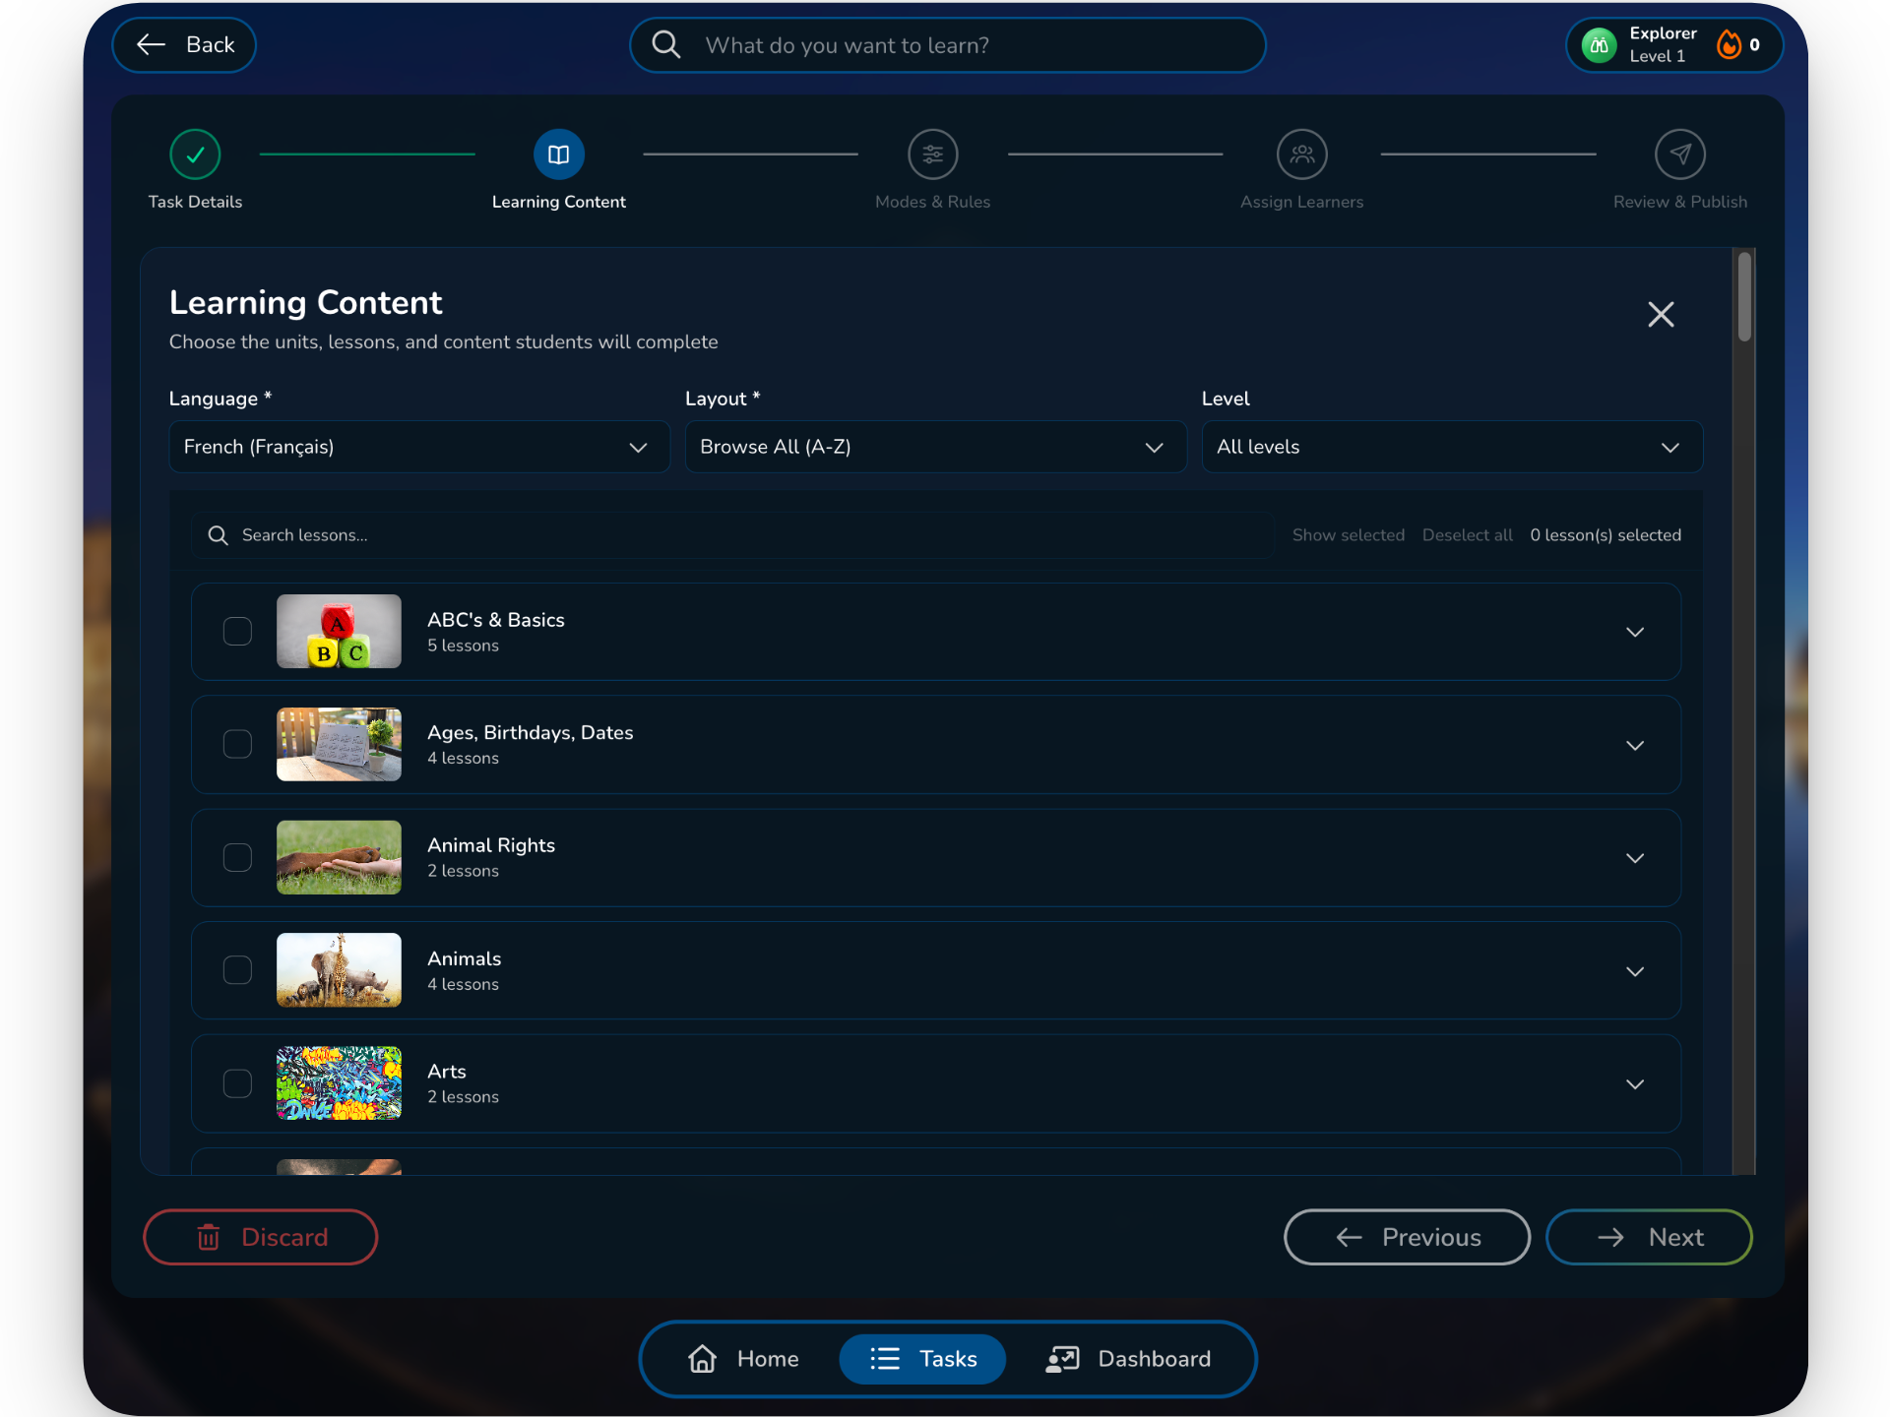This screenshot has width=1890, height=1417.
Task: Open the Level dropdown All levels
Action: (1452, 447)
